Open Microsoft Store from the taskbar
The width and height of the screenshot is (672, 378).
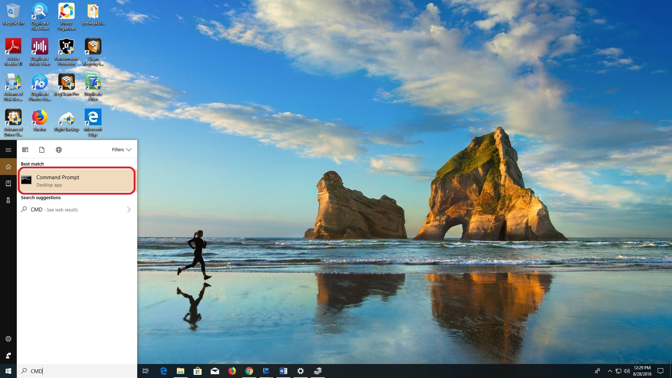198,371
